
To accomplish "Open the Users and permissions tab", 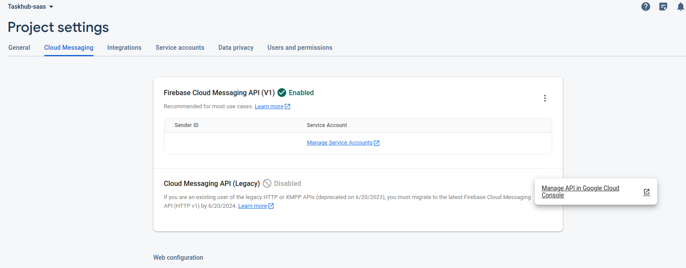I will [299, 48].
